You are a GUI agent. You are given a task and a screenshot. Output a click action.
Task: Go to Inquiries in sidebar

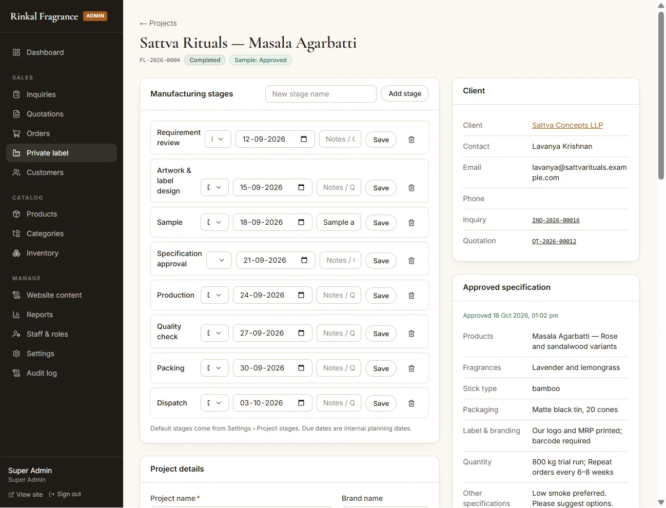62,94
